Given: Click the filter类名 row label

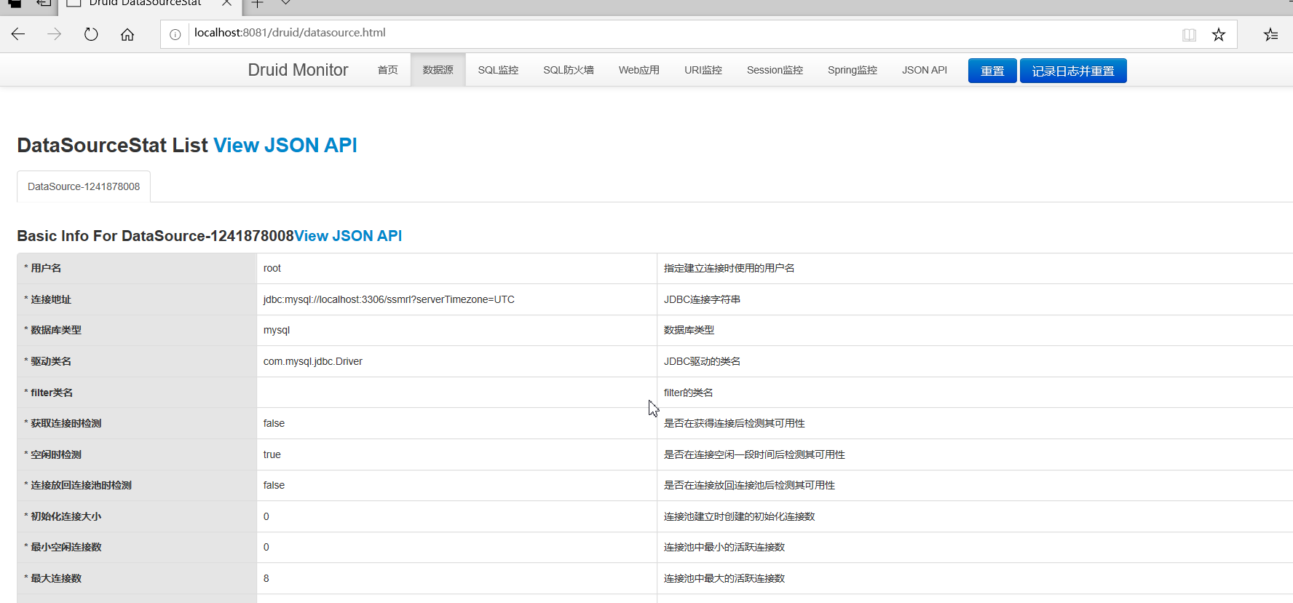Looking at the screenshot, I should pos(52,393).
